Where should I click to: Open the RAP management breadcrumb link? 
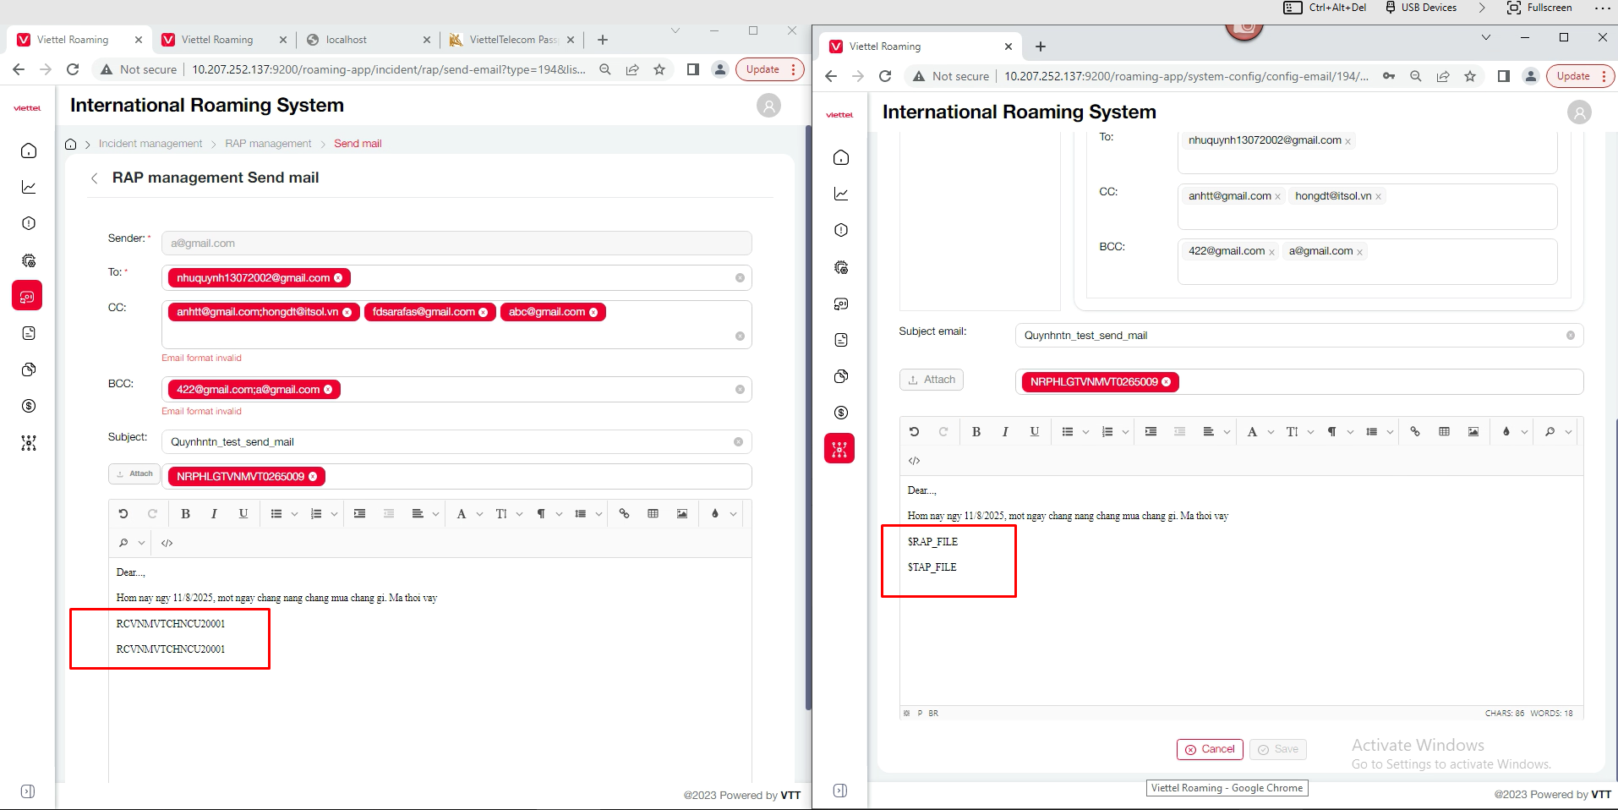268,144
